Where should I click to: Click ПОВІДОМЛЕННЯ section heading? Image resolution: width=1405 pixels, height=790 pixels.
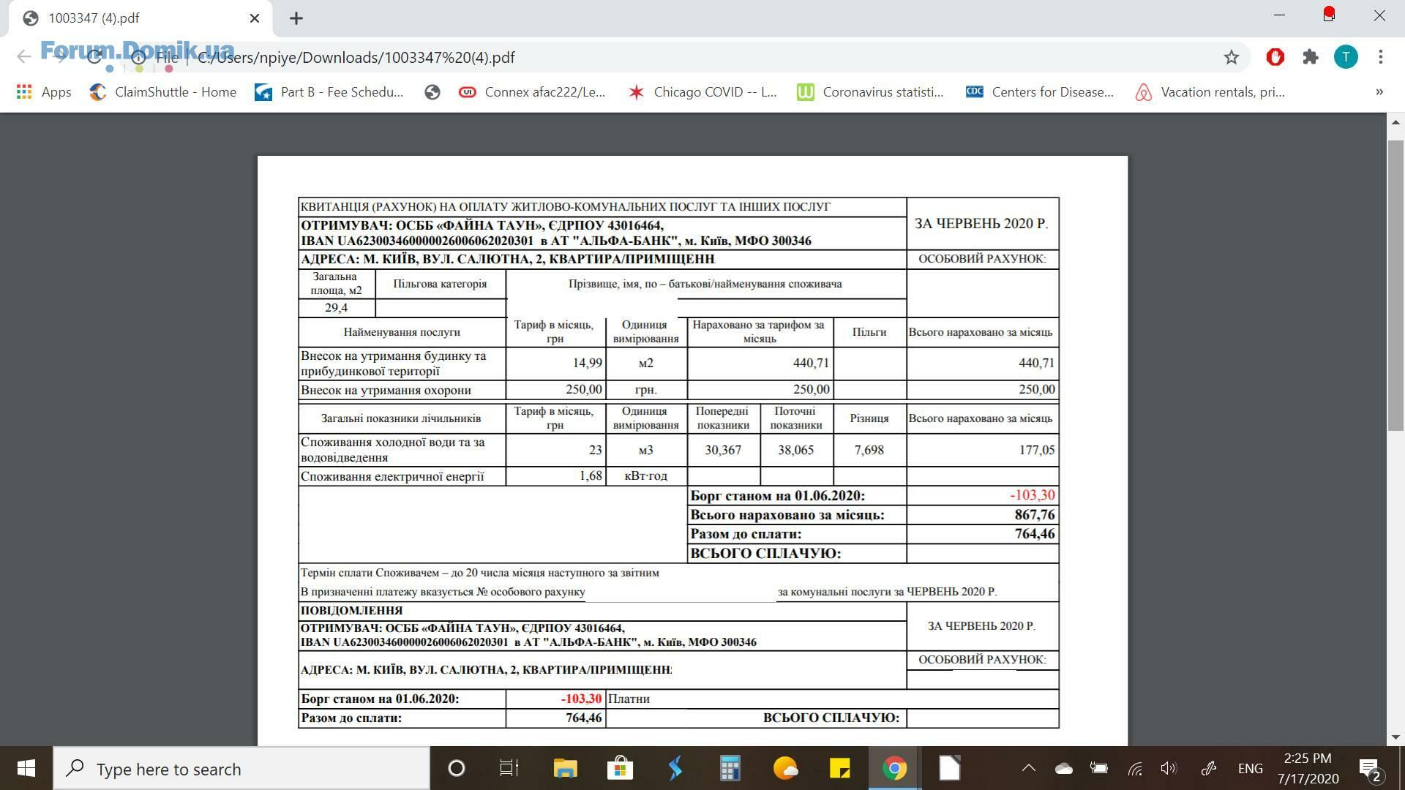352,611
